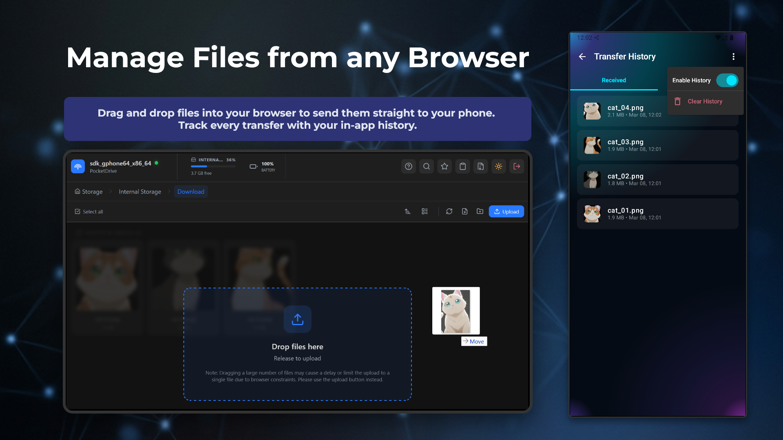783x440 pixels.
Task: Click the clipboard icon in the toolbar
Action: pos(462,166)
